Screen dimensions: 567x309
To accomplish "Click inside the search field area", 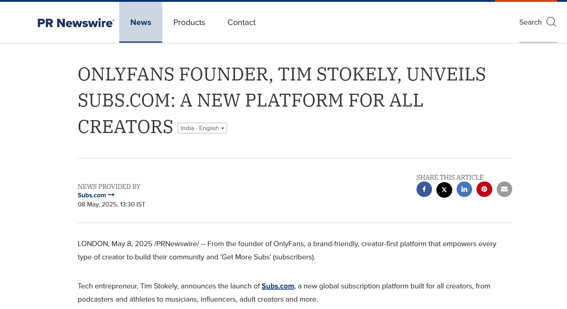I will (538, 22).
